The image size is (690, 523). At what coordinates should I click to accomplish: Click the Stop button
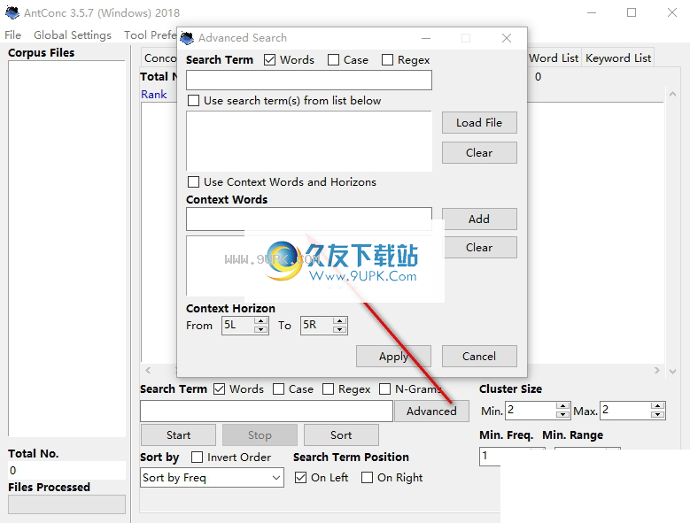click(x=260, y=435)
